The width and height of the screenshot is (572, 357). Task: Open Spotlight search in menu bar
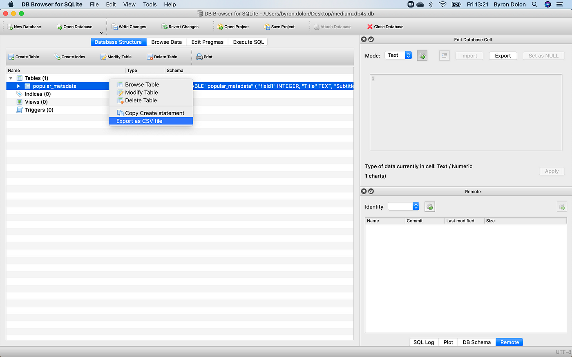click(535, 4)
